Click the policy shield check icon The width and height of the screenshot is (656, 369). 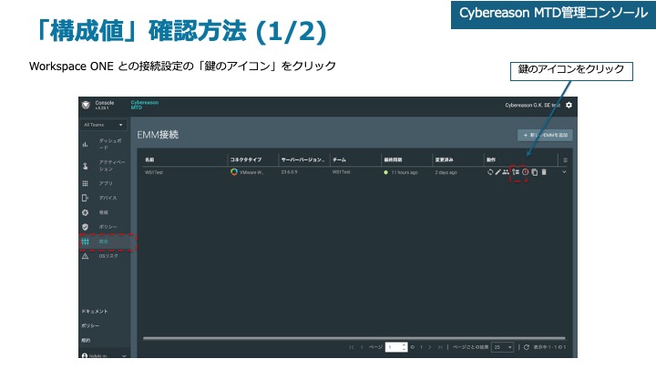pos(85,227)
